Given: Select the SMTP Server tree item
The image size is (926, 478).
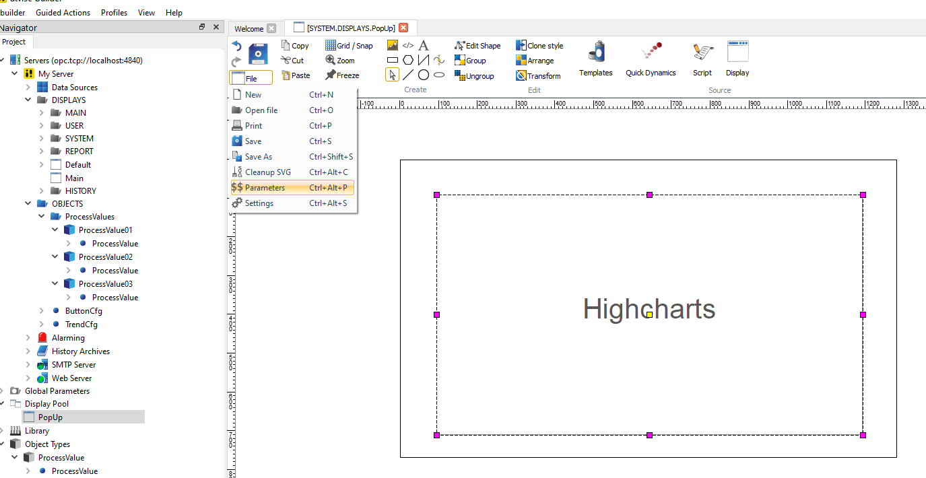Looking at the screenshot, I should tap(73, 365).
